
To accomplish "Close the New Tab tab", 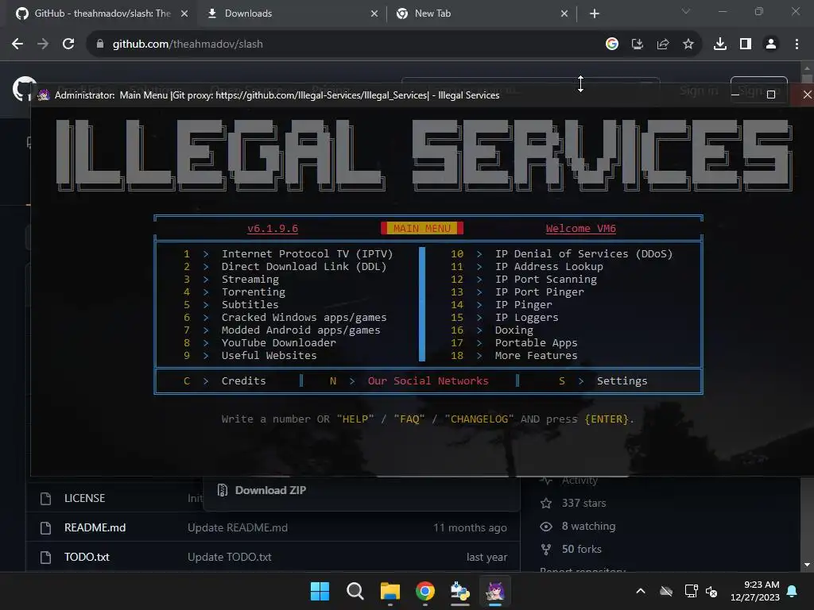I will [x=564, y=14].
